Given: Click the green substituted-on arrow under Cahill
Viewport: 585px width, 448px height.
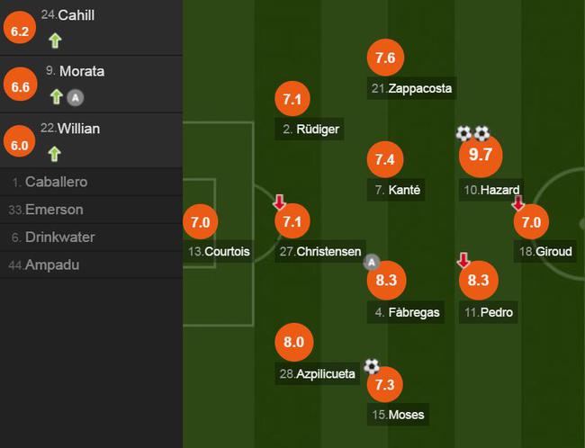Looking at the screenshot, I should (x=55, y=40).
